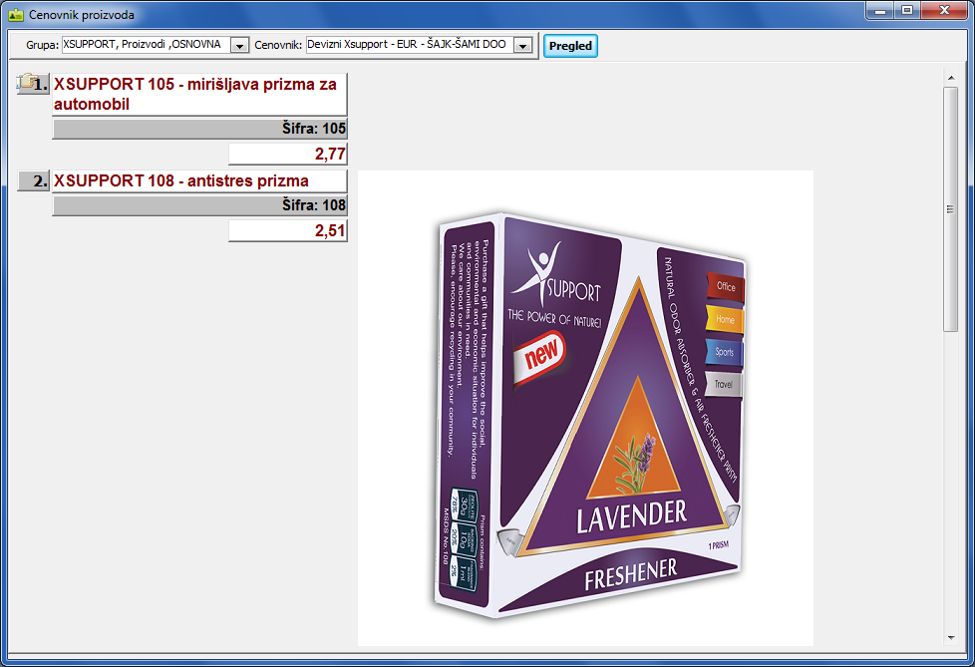Click the vertical scrollbar thumb

[951, 209]
